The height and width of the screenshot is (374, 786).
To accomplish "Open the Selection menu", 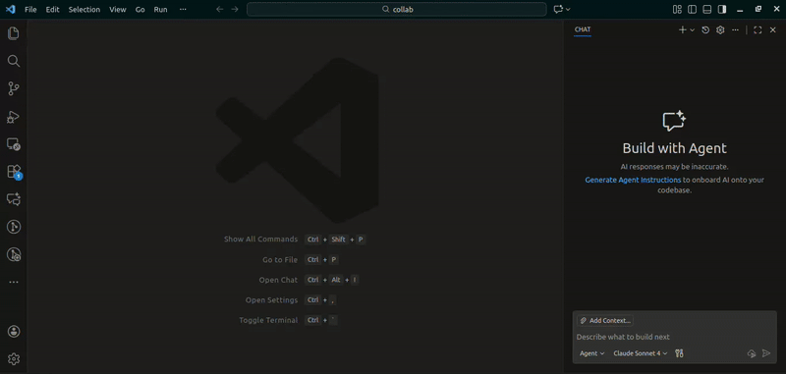I will point(84,10).
